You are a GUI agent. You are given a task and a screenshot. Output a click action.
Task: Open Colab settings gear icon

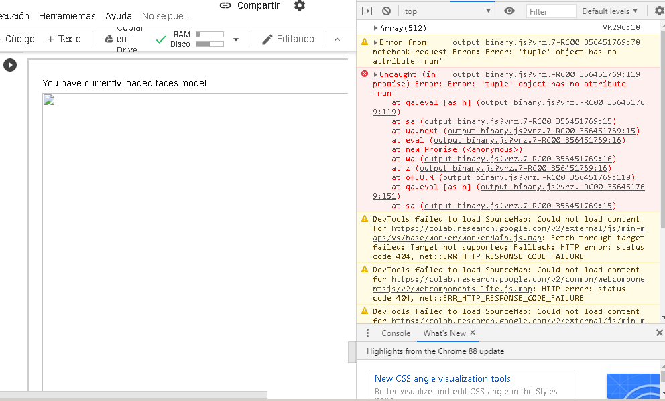click(300, 5)
